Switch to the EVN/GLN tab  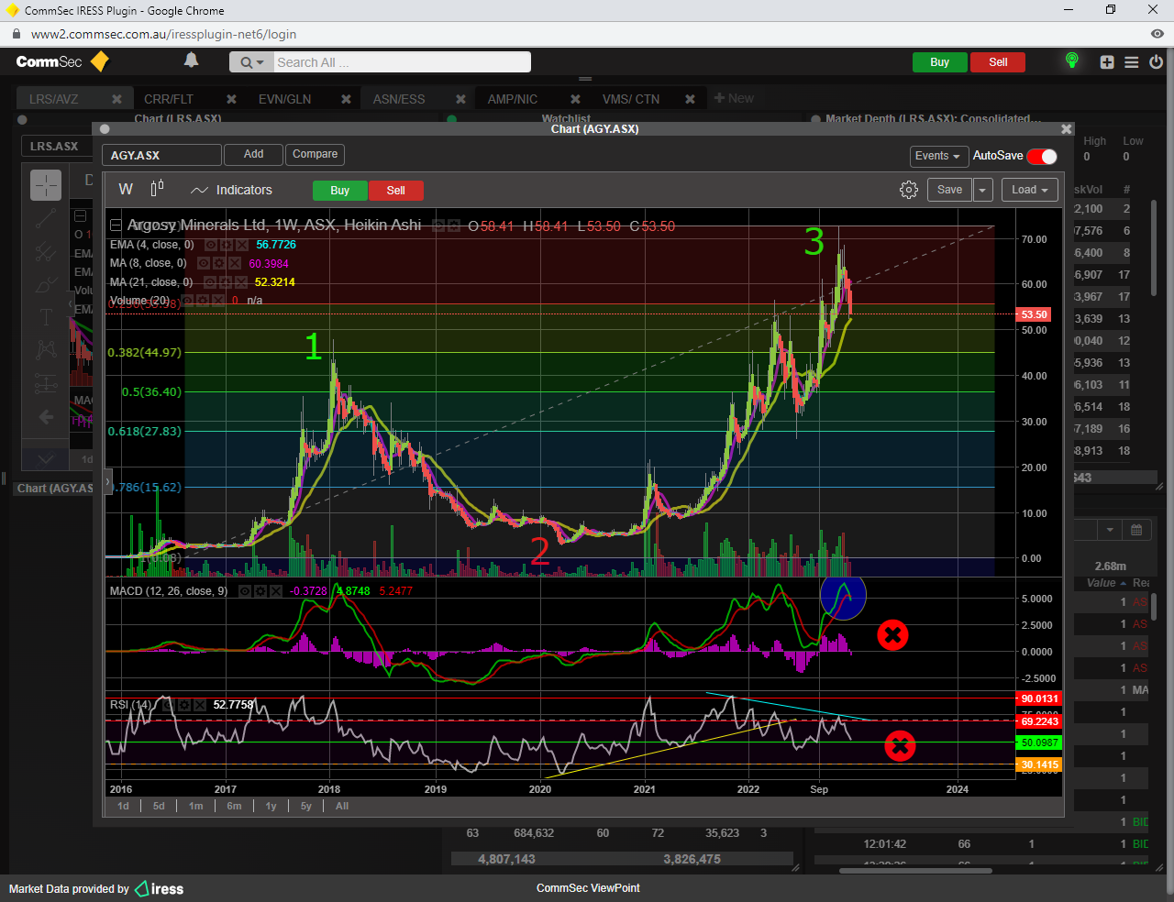(x=284, y=99)
